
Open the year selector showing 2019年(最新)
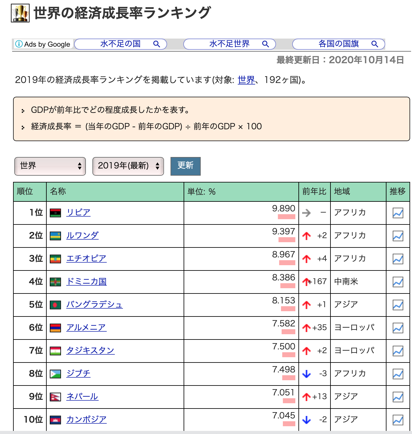click(128, 166)
